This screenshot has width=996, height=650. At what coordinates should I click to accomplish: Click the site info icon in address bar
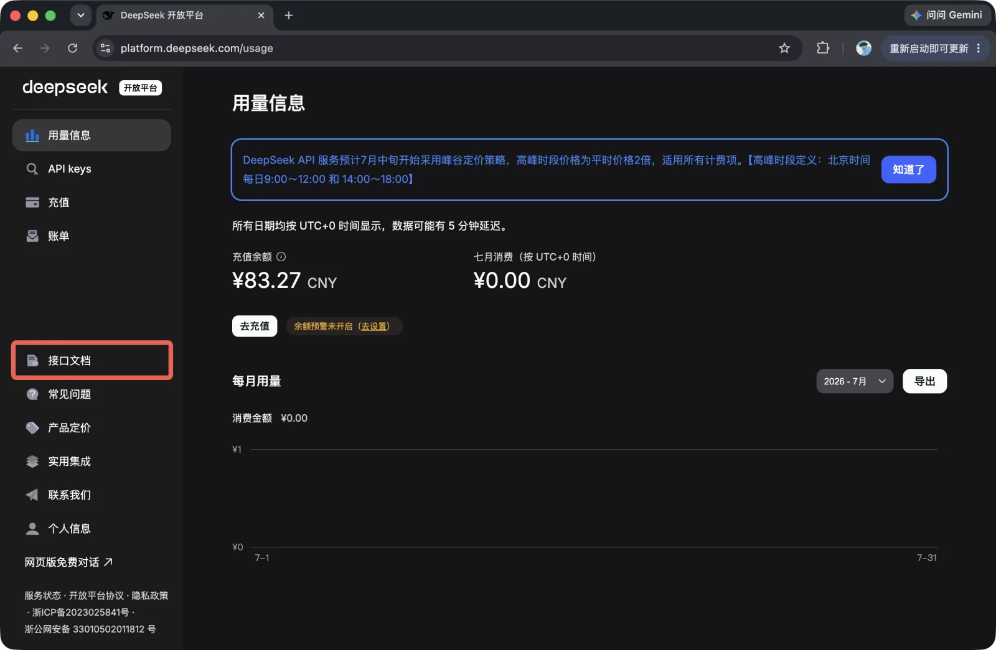tap(105, 48)
